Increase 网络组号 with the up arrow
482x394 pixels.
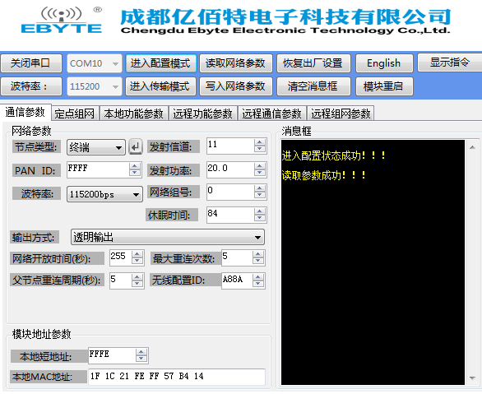pos(260,188)
